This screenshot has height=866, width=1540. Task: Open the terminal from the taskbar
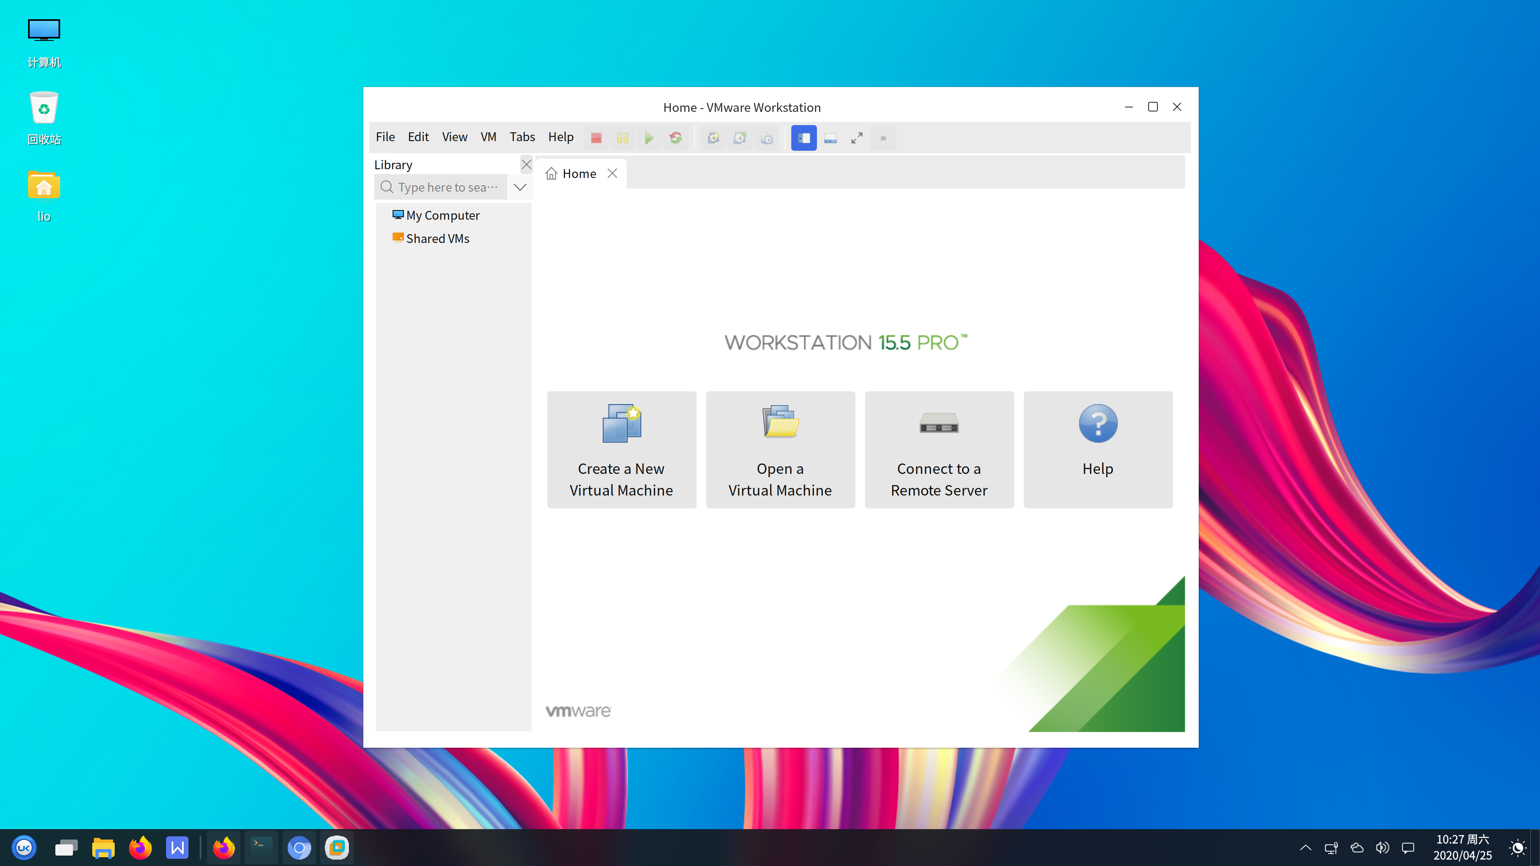[261, 848]
